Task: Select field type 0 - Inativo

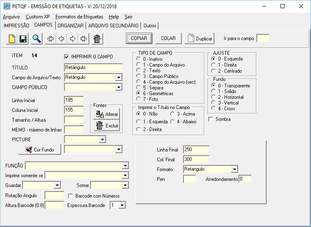Action: coord(139,59)
